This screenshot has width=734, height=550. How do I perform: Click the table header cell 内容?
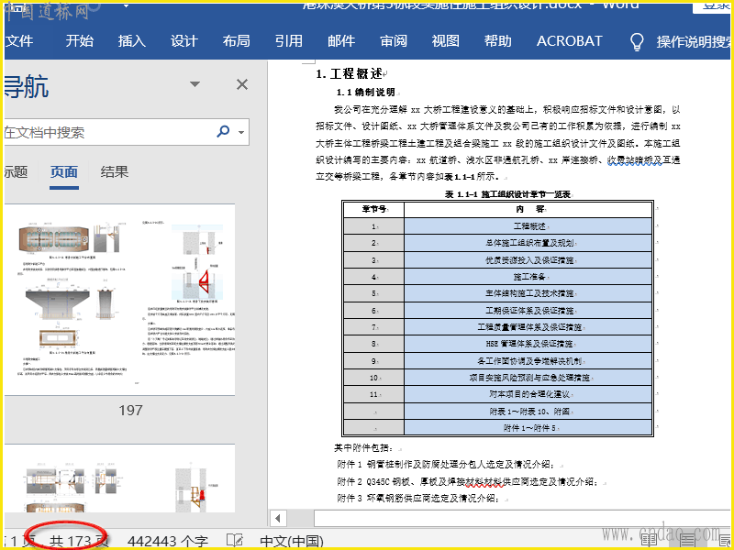[528, 210]
